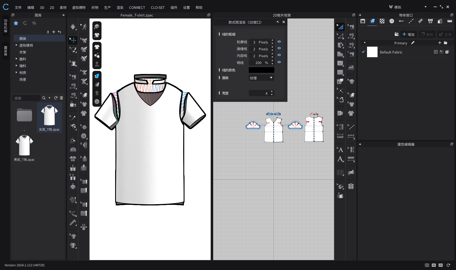Screen dimensions: 456x270
Task: Expand the 虚拟模特 tree item in library
Action: (16, 45)
